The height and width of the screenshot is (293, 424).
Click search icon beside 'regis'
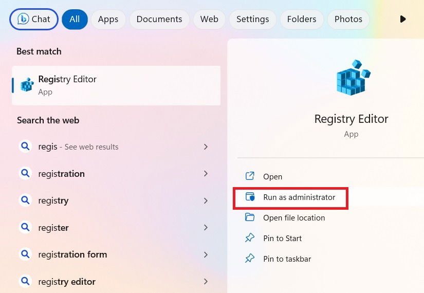(x=25, y=146)
